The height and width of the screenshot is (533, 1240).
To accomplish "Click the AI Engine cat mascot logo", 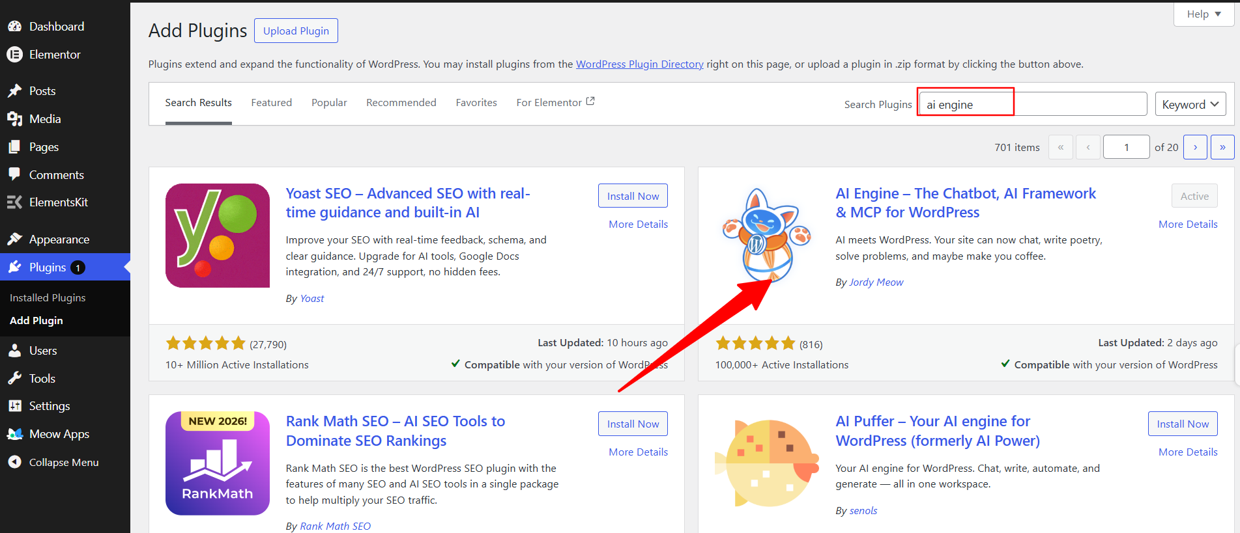I will (767, 236).
